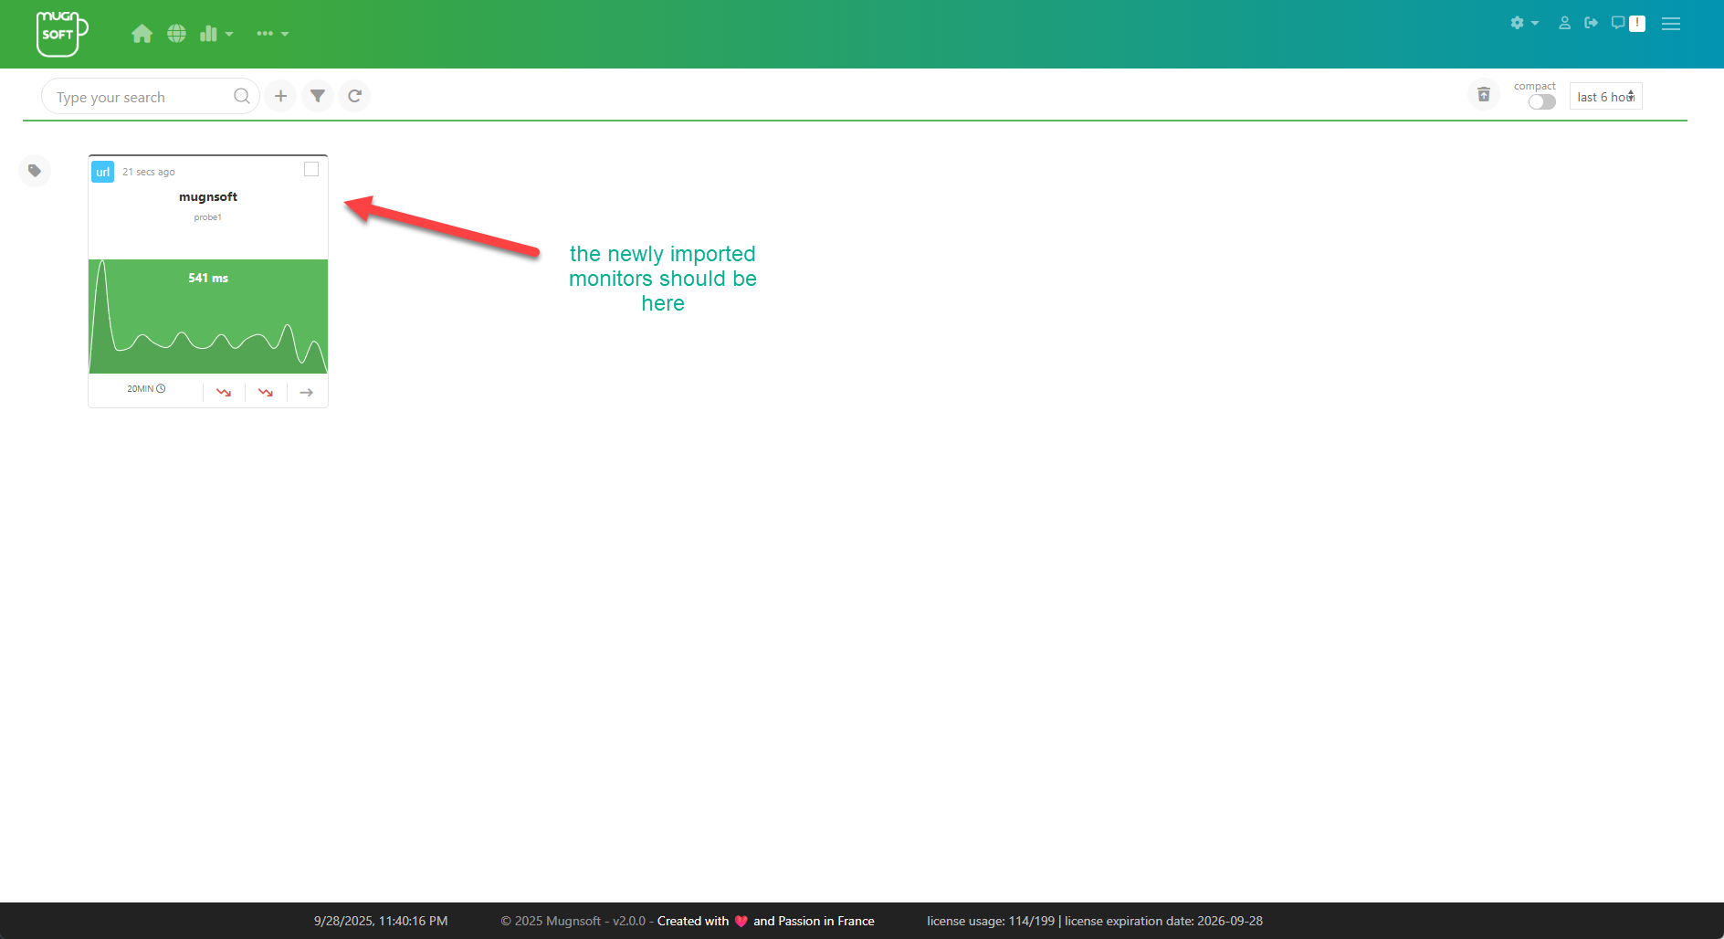Click inside the 'Type your search' field
Viewport: 1724px width, 939px height.
142,97
